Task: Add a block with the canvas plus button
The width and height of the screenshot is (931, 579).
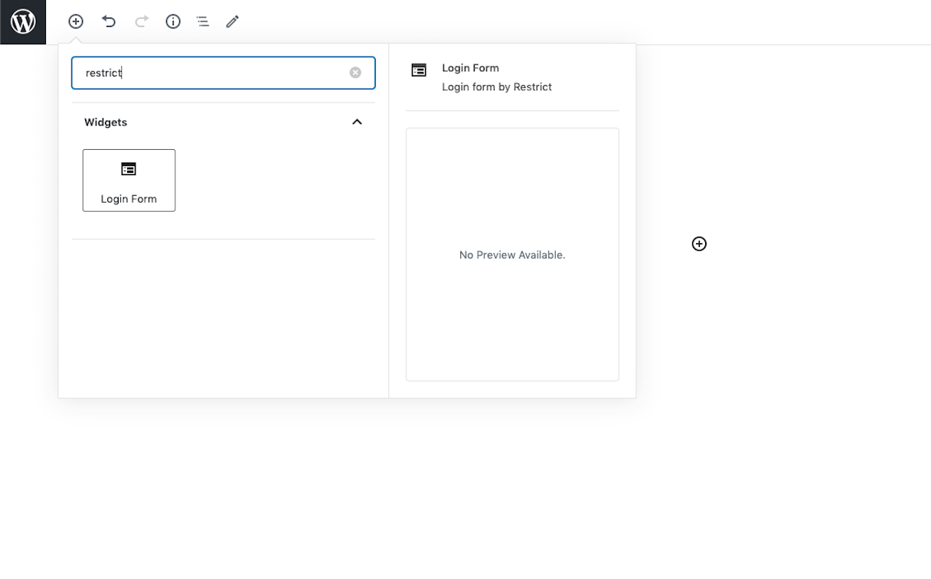Action: tap(699, 244)
